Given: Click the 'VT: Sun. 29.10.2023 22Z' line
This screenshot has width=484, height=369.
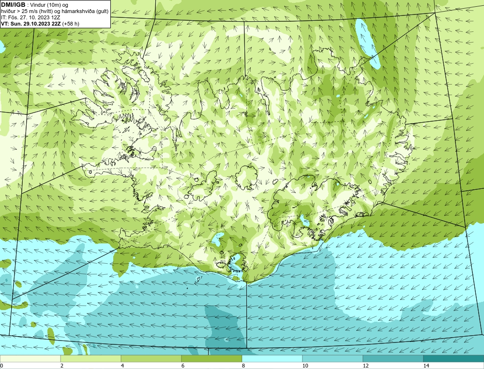Looking at the screenshot, I should (x=31, y=24).
